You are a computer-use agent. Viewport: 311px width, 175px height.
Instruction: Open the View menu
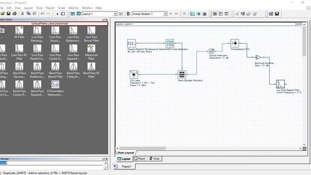pos(17,8)
